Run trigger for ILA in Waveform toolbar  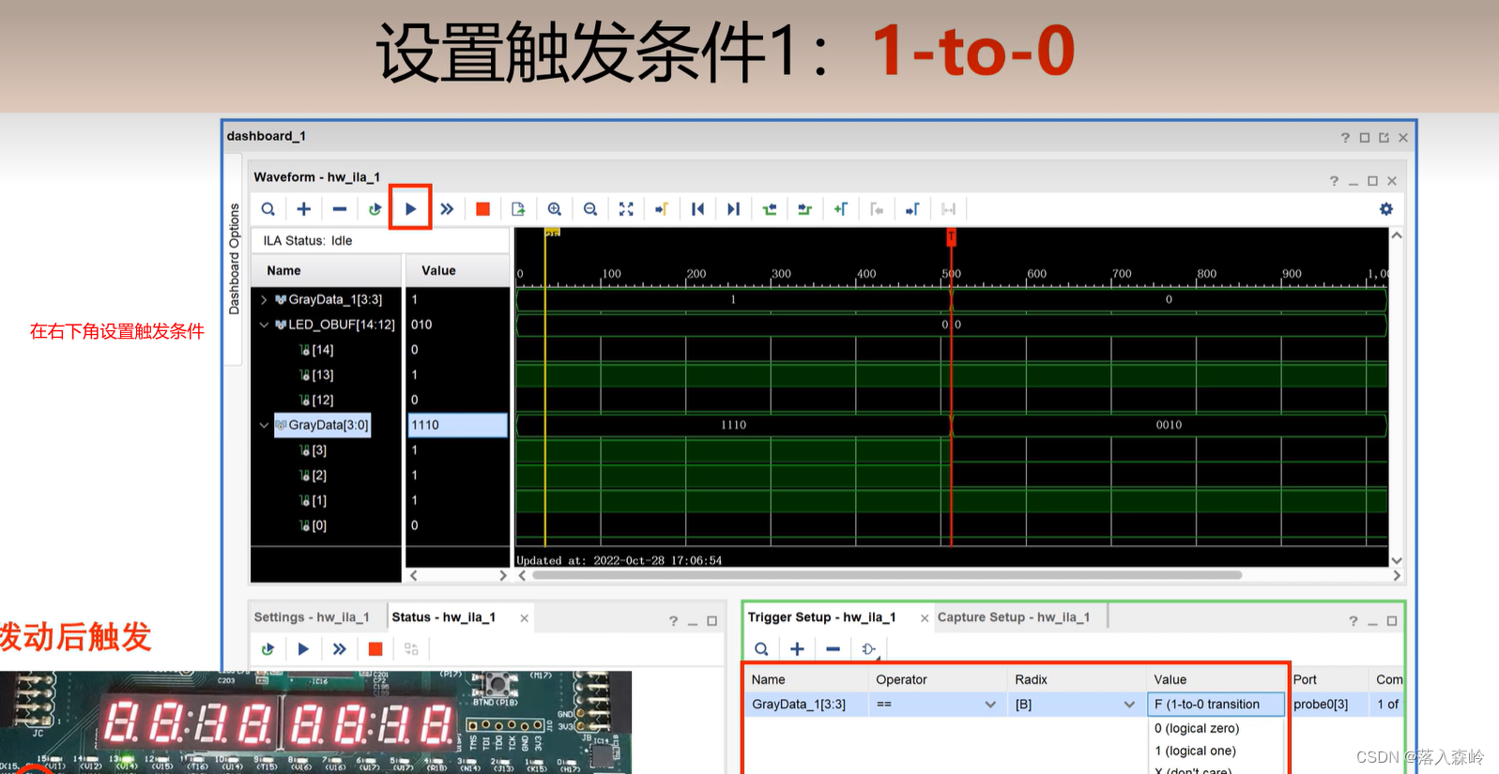coord(411,209)
